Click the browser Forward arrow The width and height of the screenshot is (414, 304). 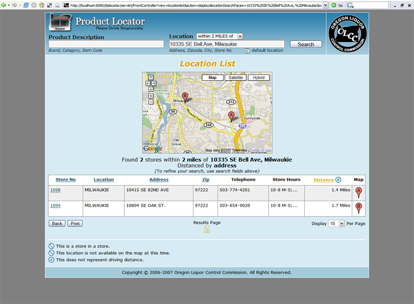tap(15, 5)
